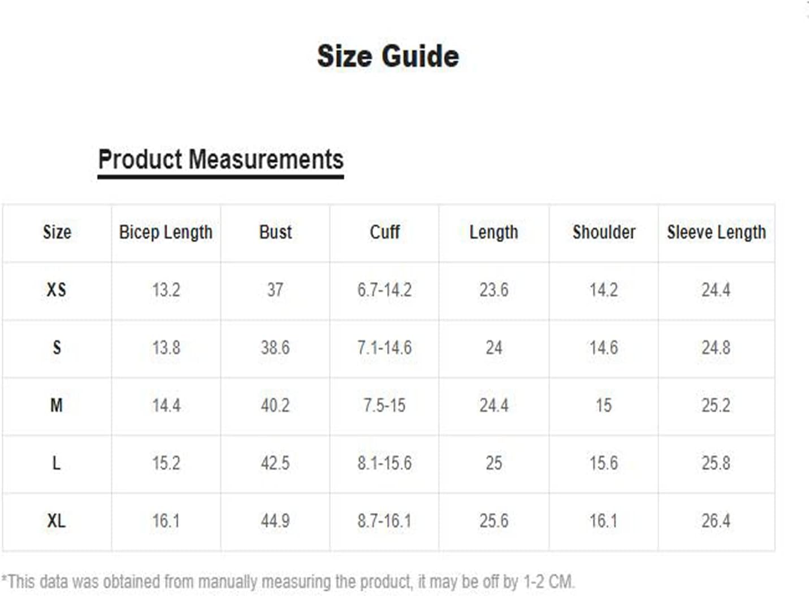Screen dimensions: 809x596
Task: Click the Bust column header
Action: point(275,232)
